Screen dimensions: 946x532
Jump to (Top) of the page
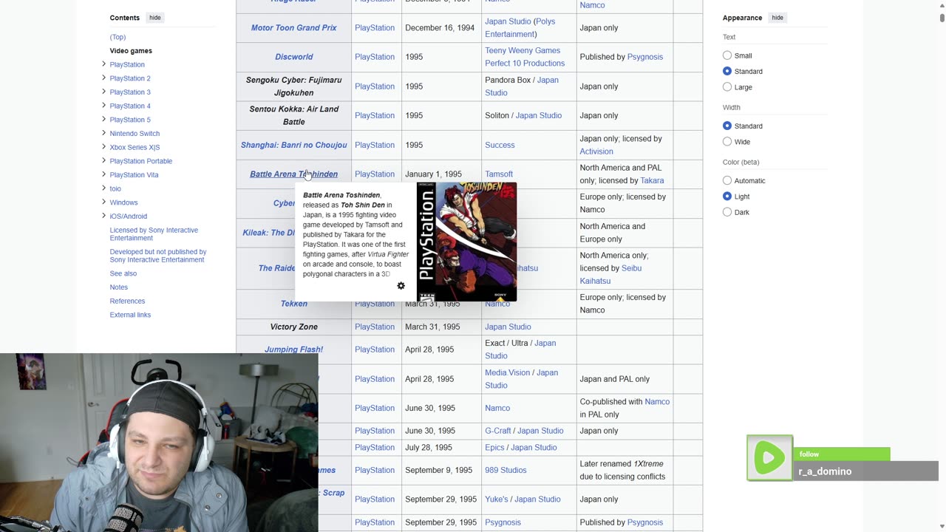click(x=118, y=37)
